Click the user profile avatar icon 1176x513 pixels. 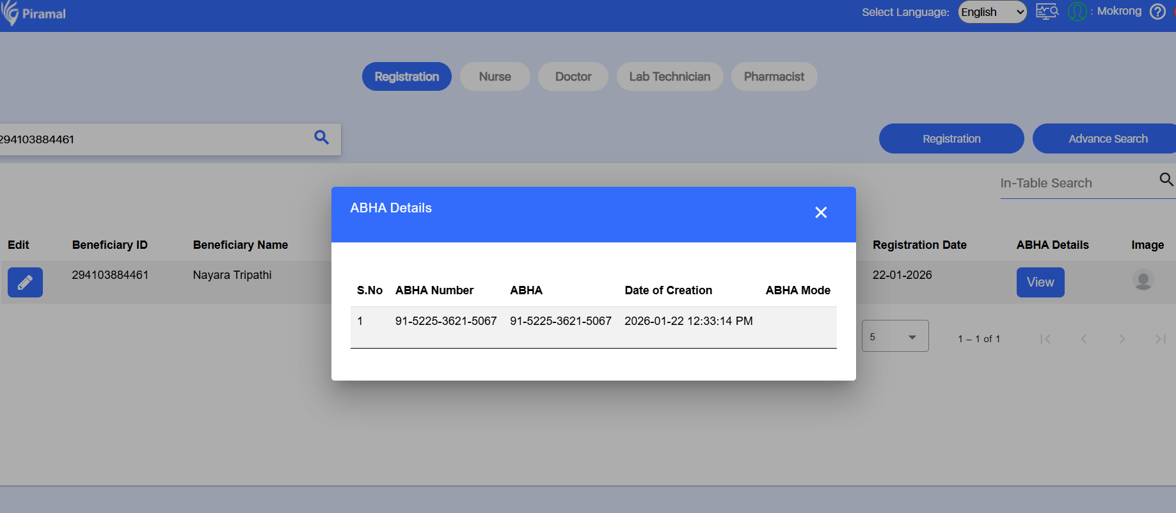coord(1077,12)
